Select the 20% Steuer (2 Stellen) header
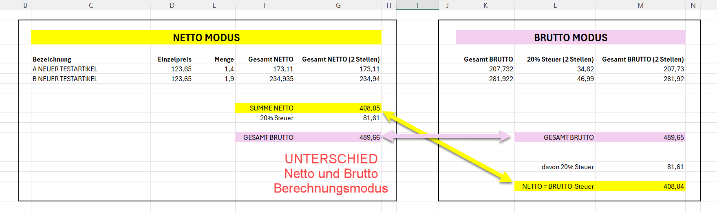This screenshot has width=717, height=212. click(x=555, y=59)
